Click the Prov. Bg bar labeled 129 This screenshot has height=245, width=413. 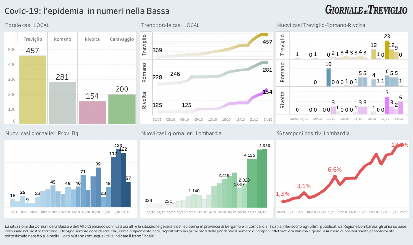point(118,178)
